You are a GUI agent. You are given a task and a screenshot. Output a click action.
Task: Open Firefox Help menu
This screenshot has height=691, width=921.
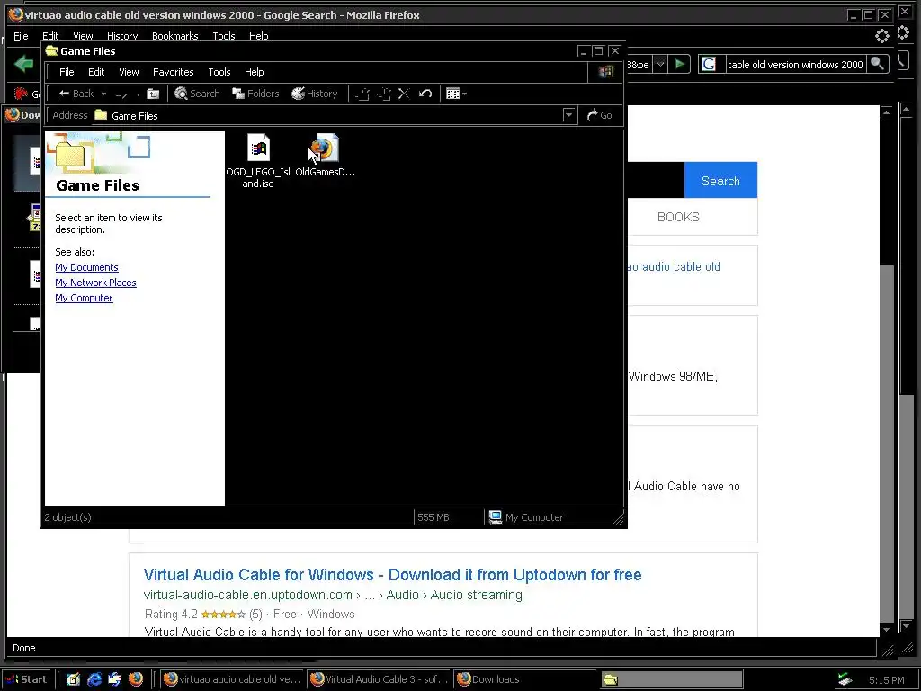pos(258,36)
